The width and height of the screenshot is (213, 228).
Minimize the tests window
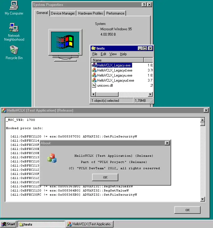pyautogui.click(x=140, y=48)
